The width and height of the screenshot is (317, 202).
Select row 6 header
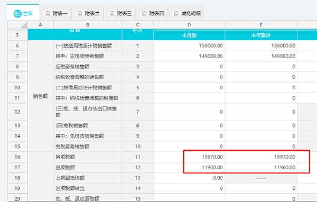click(x=17, y=45)
